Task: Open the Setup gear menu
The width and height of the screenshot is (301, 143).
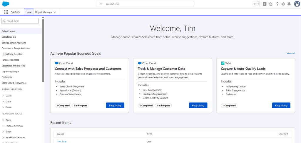Action: tap(283, 4)
